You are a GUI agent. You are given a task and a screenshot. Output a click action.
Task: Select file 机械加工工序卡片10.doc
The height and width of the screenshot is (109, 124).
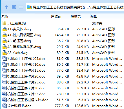(26, 65)
